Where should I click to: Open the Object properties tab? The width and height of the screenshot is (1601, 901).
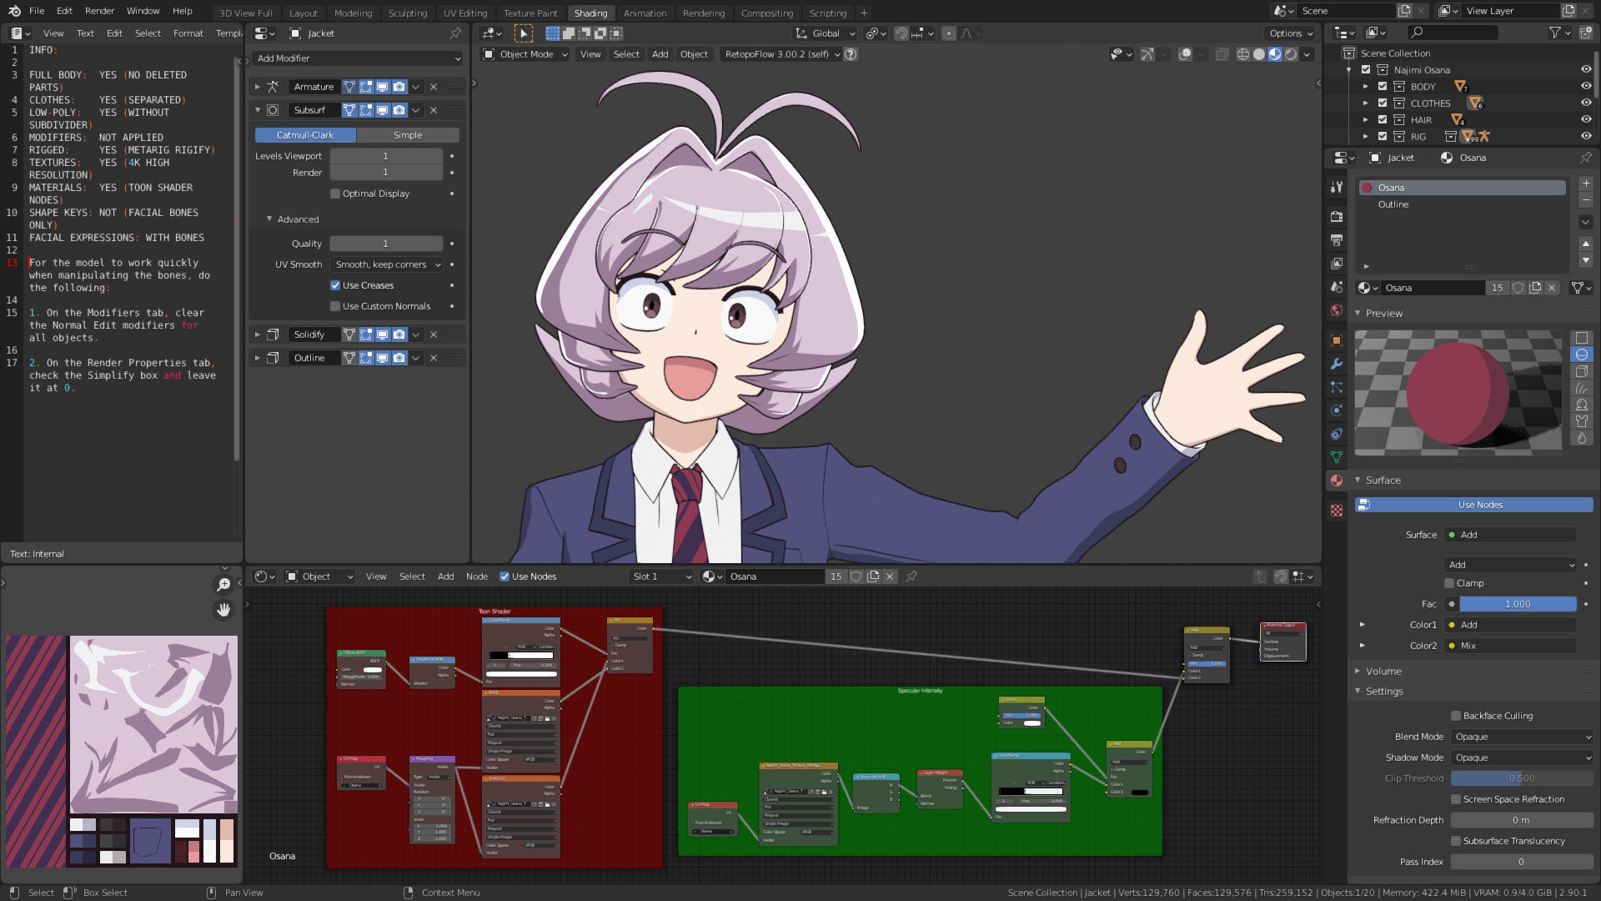click(1337, 340)
